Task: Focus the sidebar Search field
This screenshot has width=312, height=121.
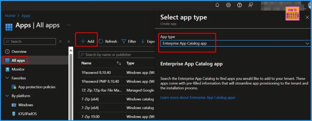Action: (x=30, y=41)
